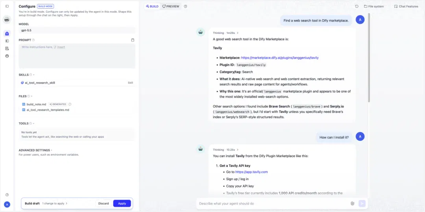Open the File system panel

click(x=374, y=6)
